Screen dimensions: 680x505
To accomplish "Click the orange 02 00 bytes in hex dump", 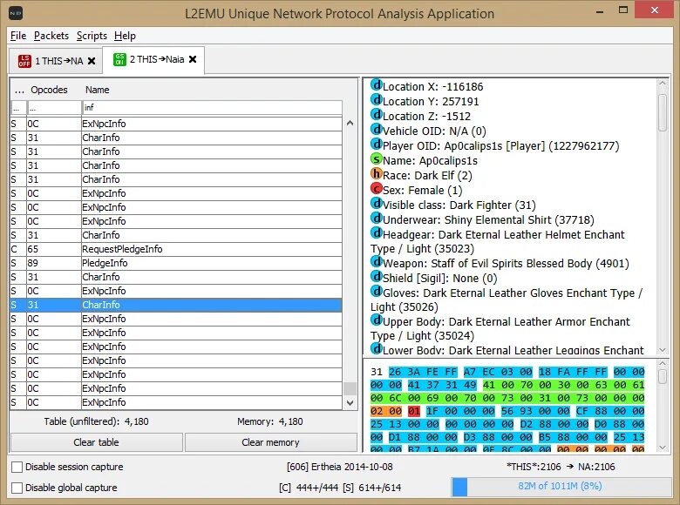I will pos(386,411).
